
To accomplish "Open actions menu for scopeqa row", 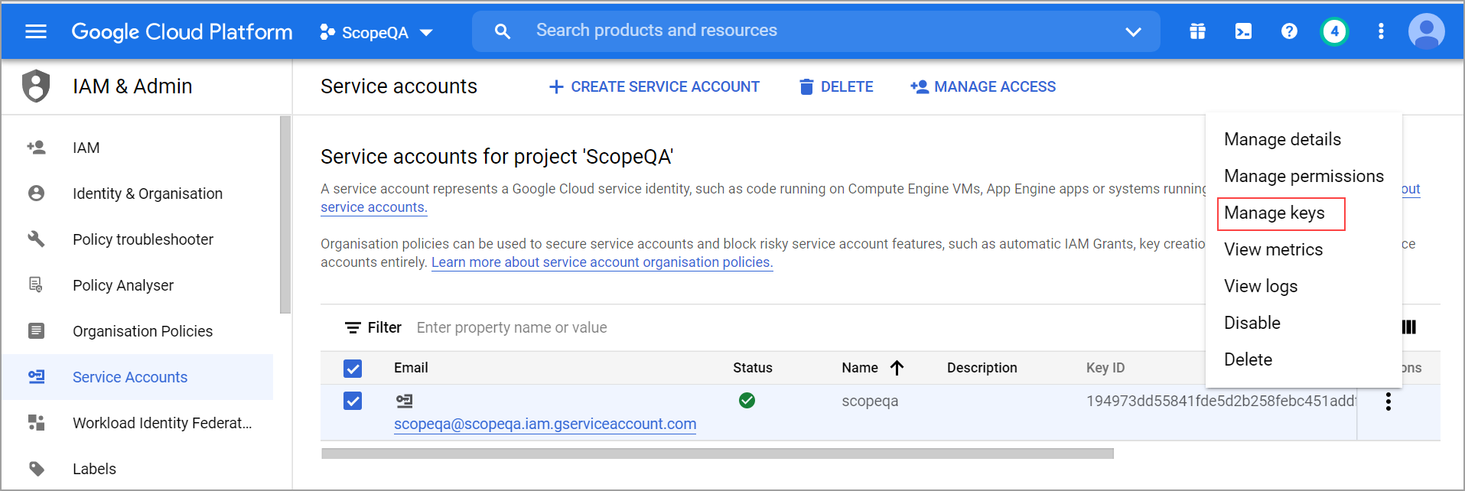I will point(1388,402).
